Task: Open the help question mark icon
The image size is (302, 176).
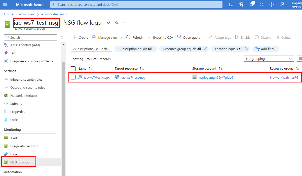Action: (x=272, y=5)
